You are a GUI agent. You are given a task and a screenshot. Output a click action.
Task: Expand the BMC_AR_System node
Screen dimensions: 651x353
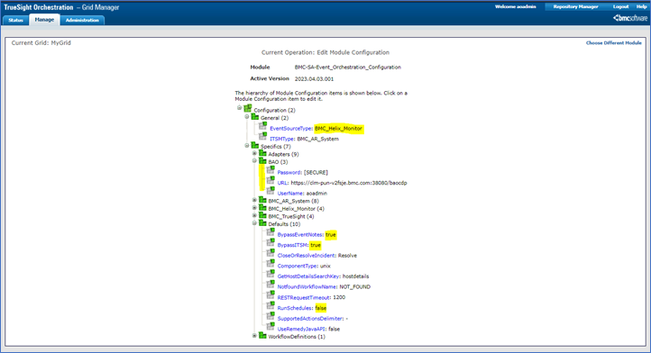(254, 200)
